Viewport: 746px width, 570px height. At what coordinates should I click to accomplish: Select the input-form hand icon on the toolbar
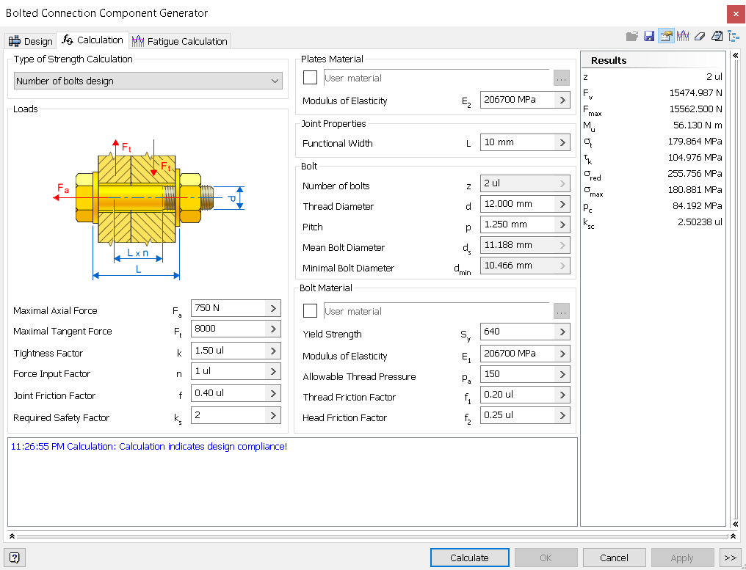click(x=666, y=35)
